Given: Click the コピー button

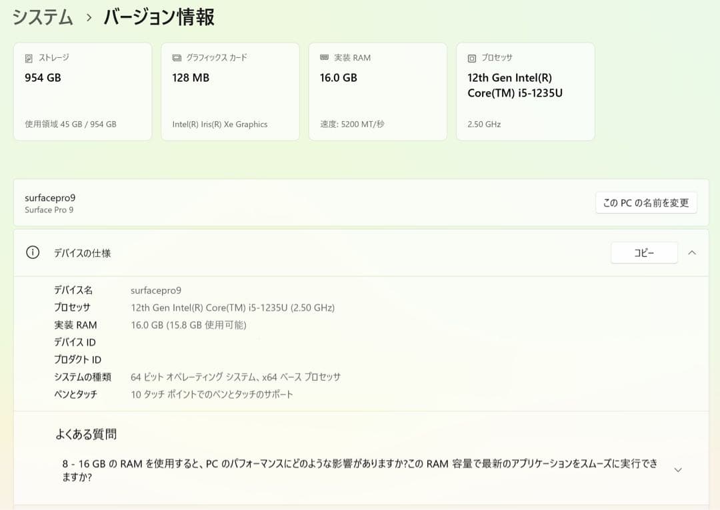Looking at the screenshot, I should tap(644, 252).
